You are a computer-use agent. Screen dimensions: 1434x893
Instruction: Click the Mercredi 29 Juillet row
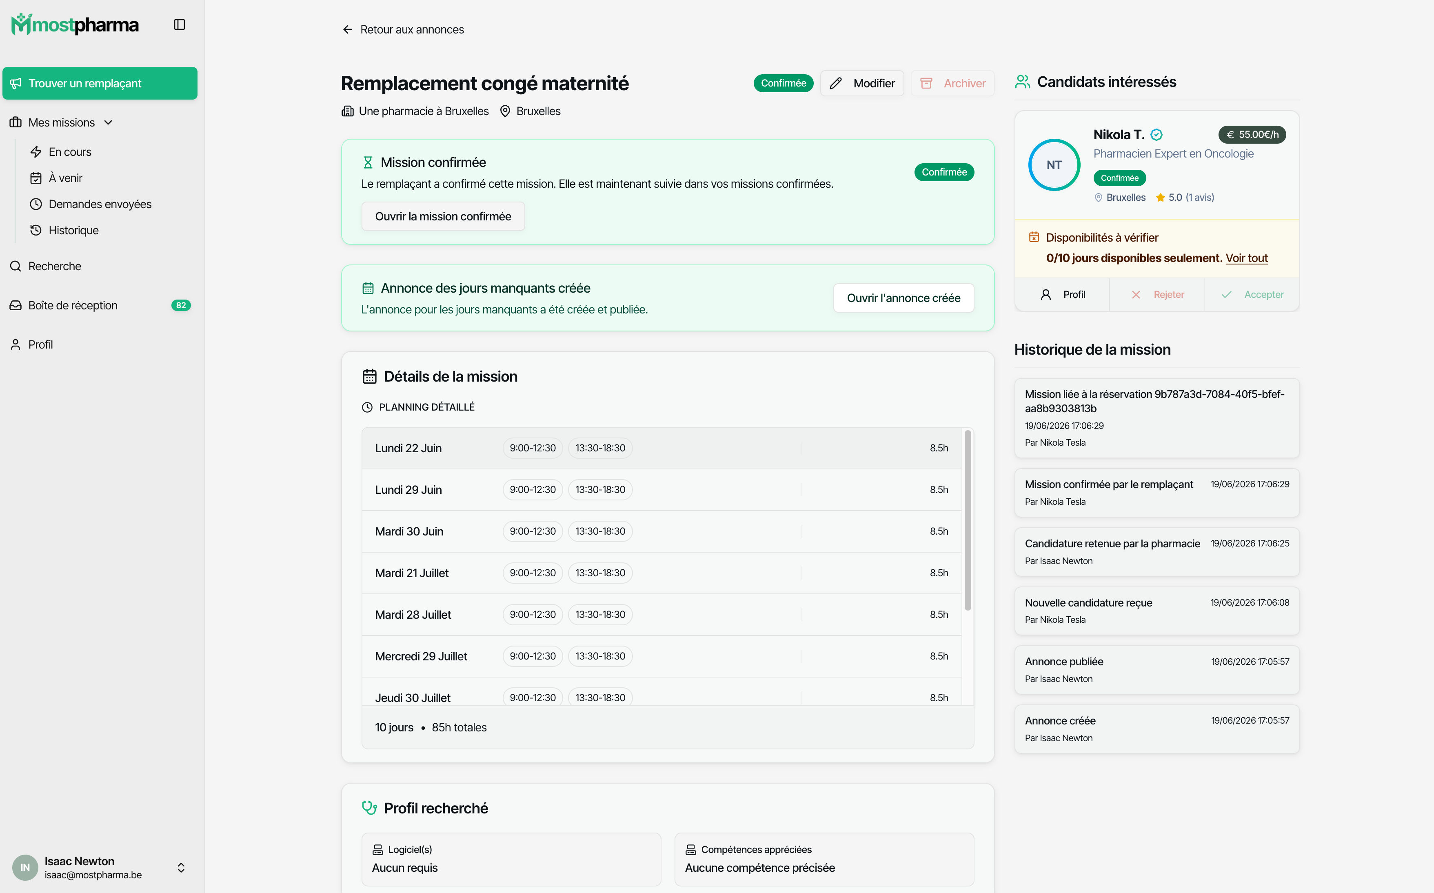coord(662,656)
